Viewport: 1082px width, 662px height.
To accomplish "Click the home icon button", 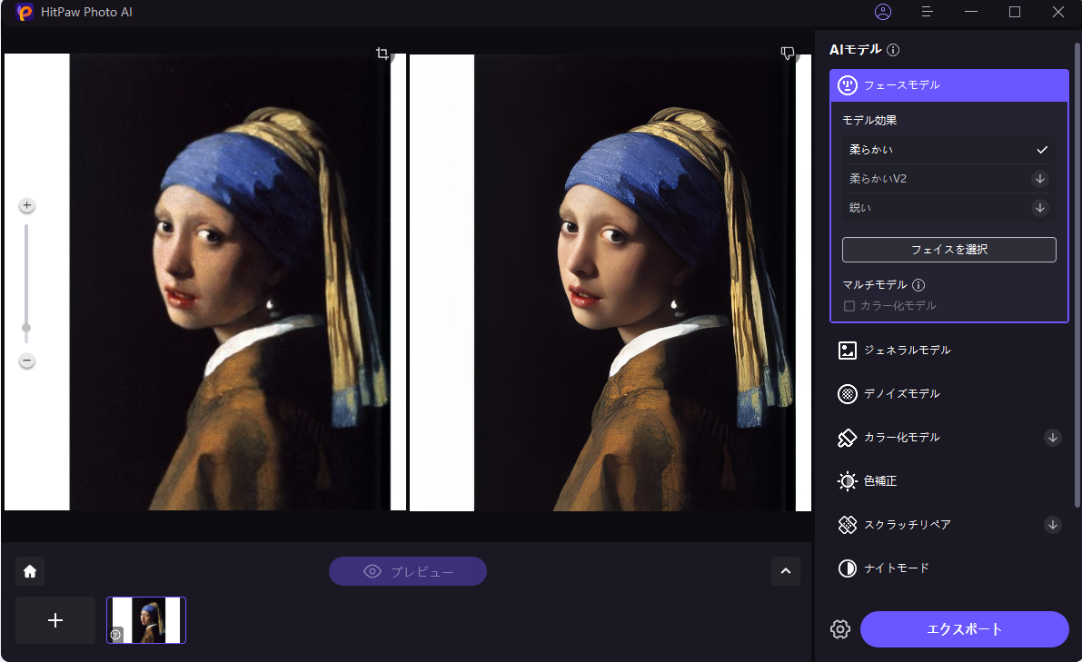I will (x=30, y=571).
